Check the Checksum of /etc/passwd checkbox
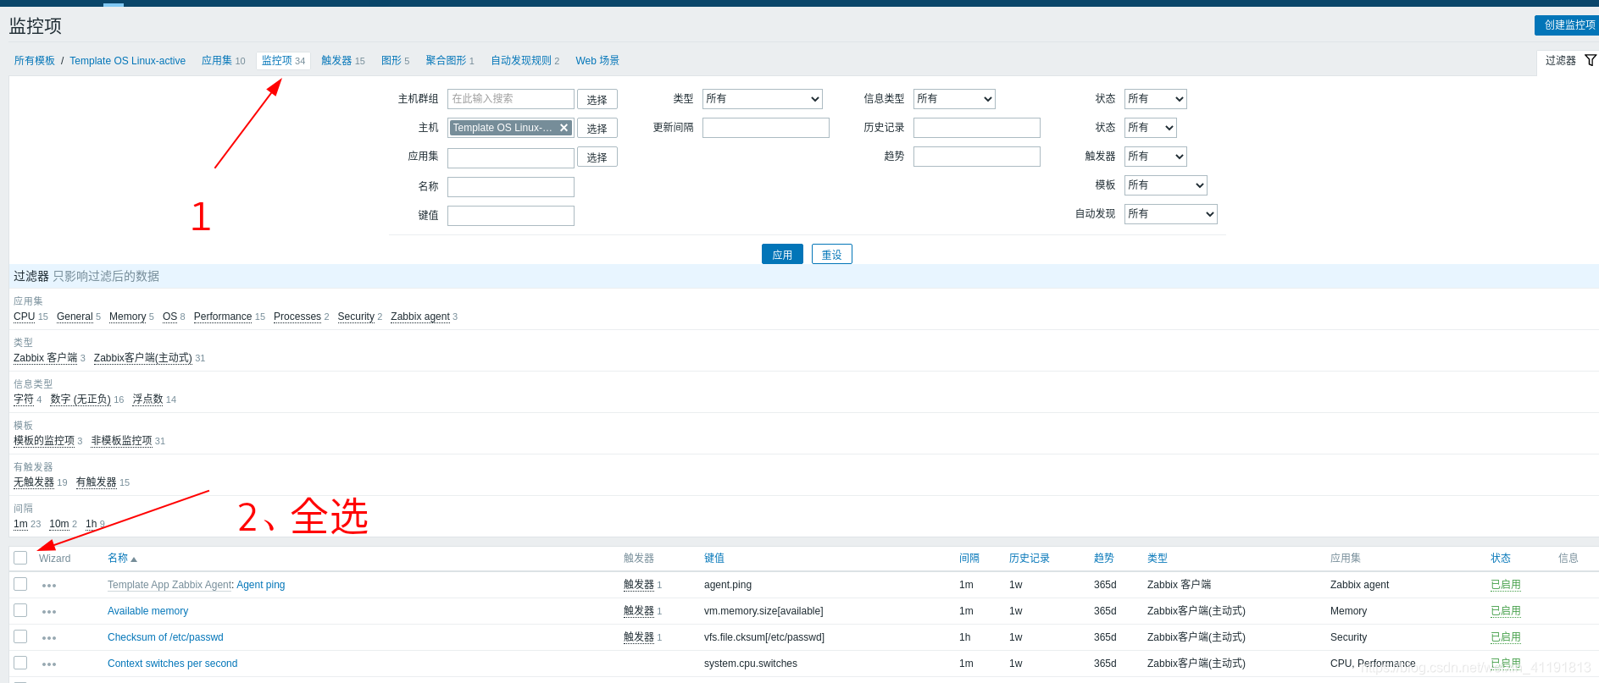Screen dimensions: 1599x683 point(20,636)
